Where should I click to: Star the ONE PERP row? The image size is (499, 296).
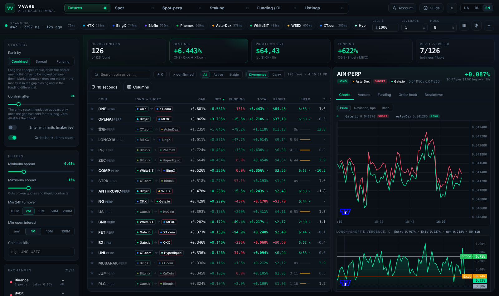[x=92, y=109]
